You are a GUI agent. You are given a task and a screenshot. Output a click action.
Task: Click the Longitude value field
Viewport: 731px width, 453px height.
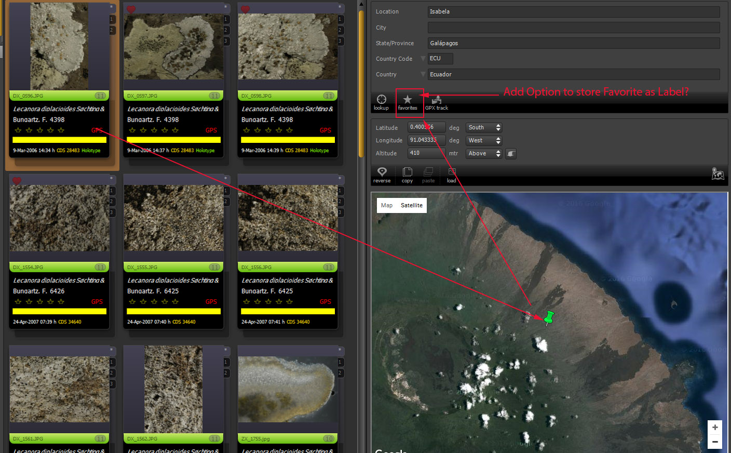click(x=427, y=140)
